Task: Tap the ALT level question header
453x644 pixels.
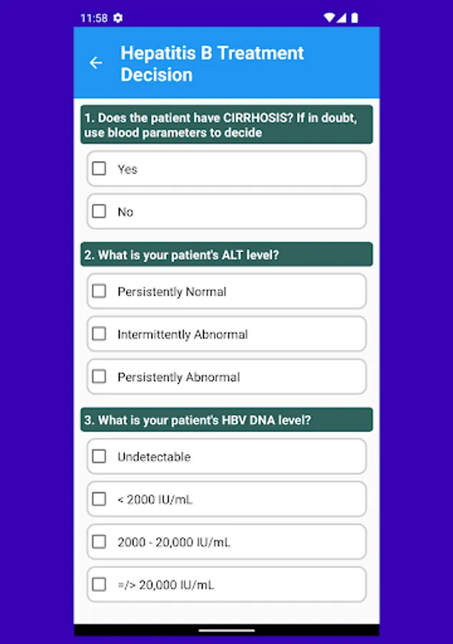Action: coord(226,255)
